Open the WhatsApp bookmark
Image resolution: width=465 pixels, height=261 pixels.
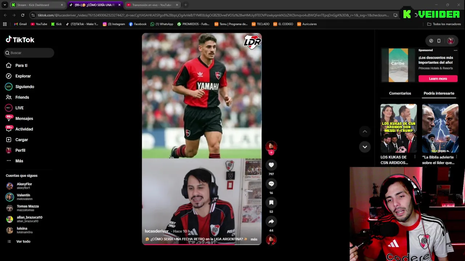coord(162,24)
